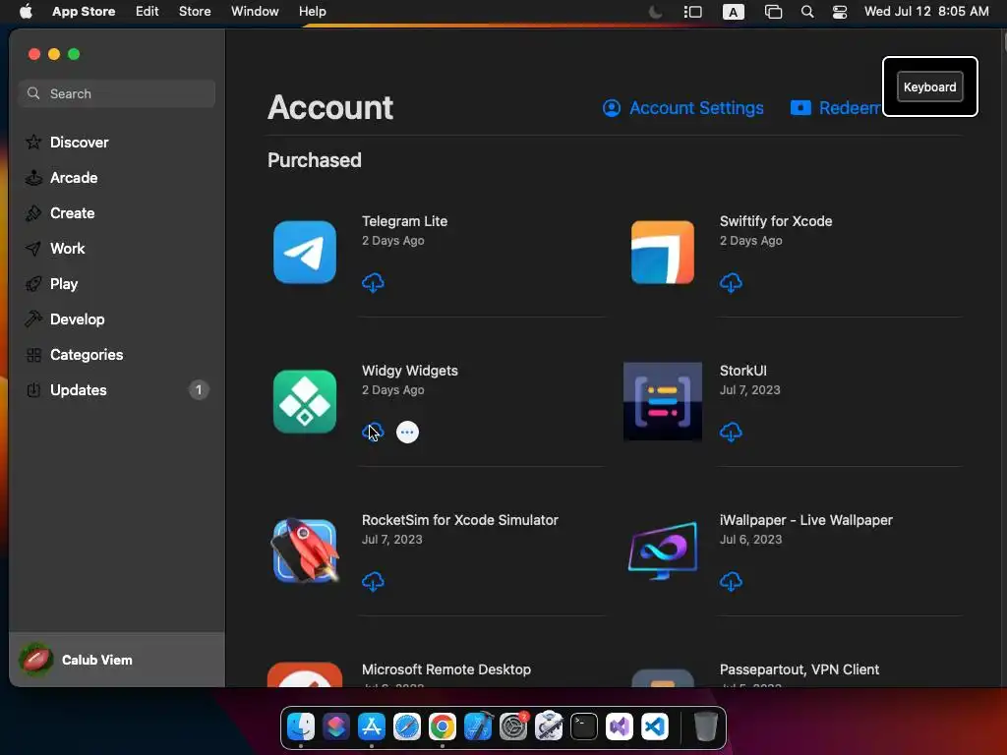Click the Redeem gift card link

click(x=835, y=108)
